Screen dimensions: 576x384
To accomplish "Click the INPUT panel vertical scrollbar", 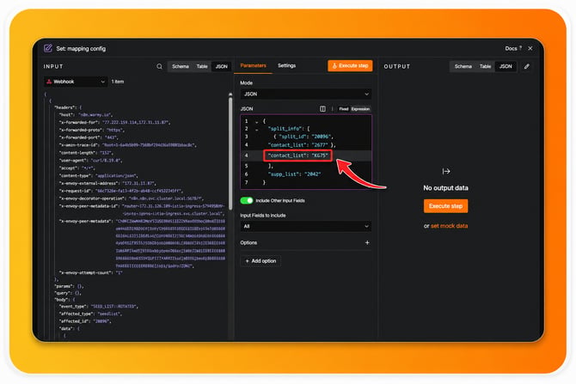I will coord(230,152).
